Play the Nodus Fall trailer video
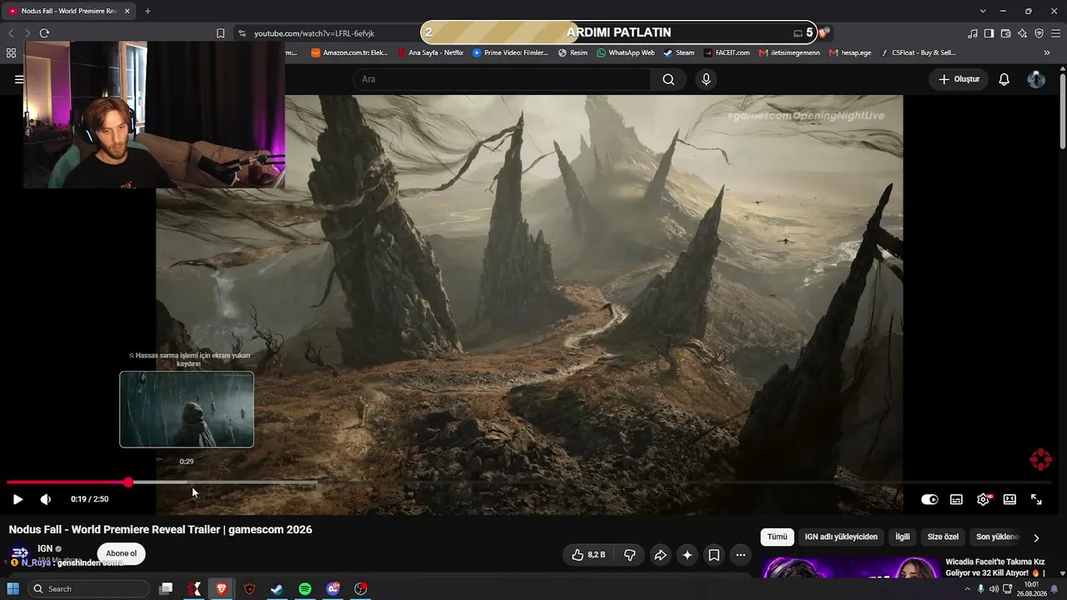Viewport: 1067px width, 600px height. tap(18, 499)
